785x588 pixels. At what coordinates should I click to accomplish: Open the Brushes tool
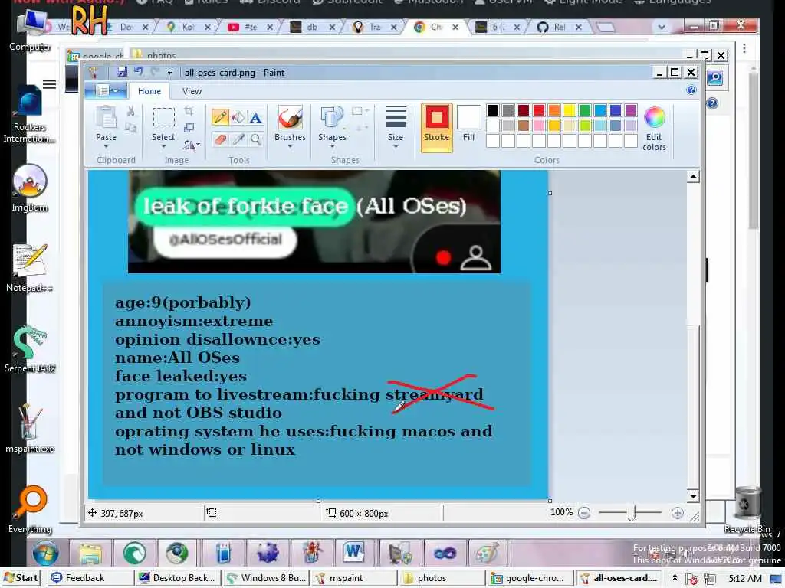290,125
